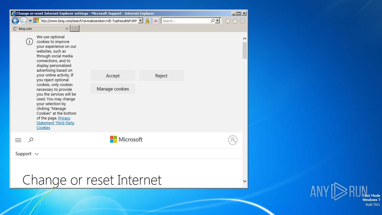The height and width of the screenshot is (215, 382).
Task: Click the "Change or reset Internet" heading
Action: point(92,180)
